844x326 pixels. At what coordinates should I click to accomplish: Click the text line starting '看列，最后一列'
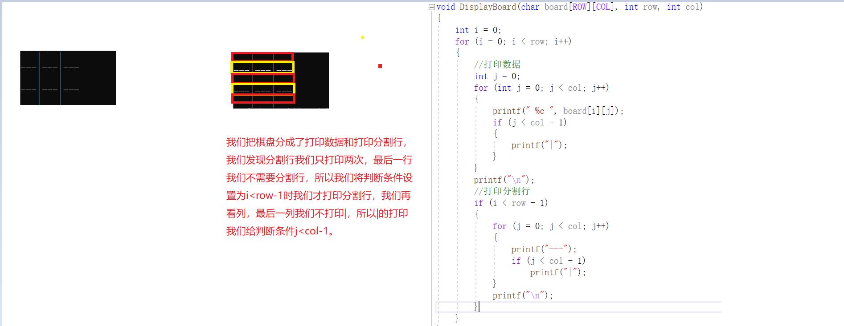tap(317, 213)
